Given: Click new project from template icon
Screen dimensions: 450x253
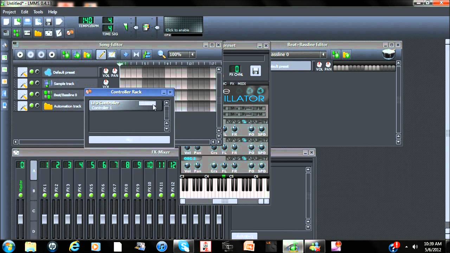Looking at the screenshot, I should pyautogui.click(x=17, y=22).
